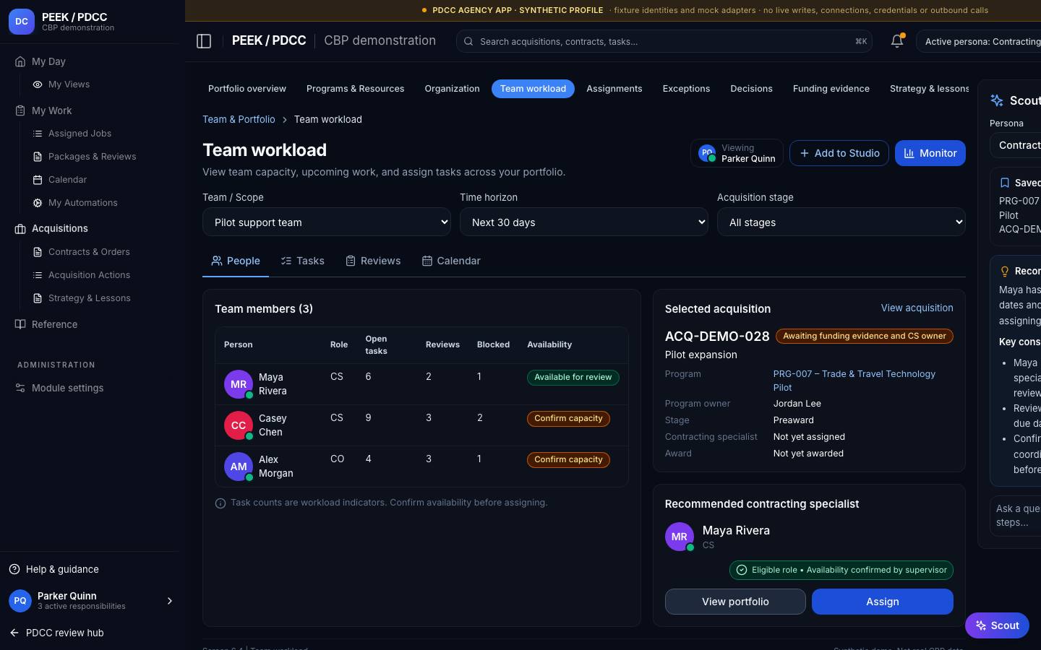This screenshot has height=650, width=1041.
Task: Switch to the Calendar tab
Action: pos(451,261)
